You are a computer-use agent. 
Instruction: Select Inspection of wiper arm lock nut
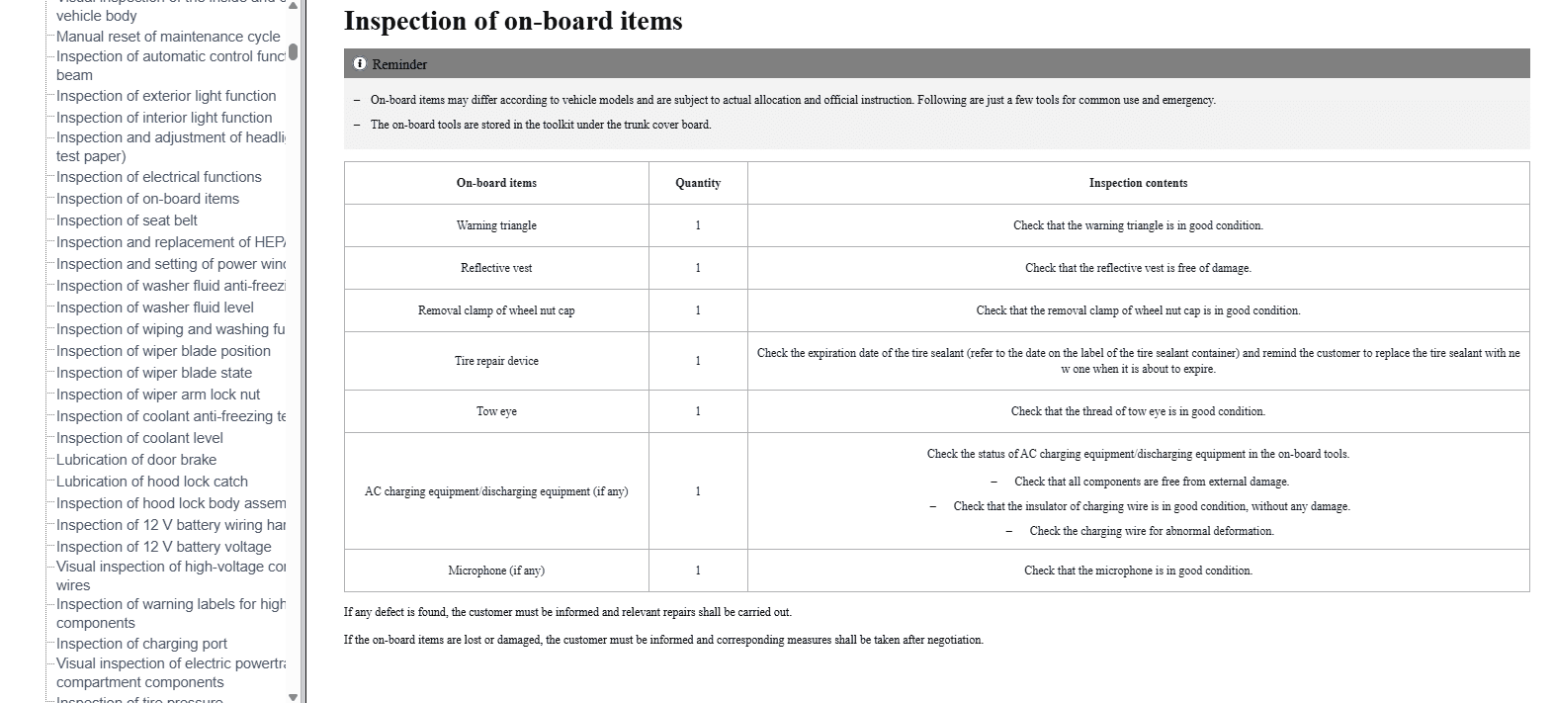pyautogui.click(x=158, y=395)
